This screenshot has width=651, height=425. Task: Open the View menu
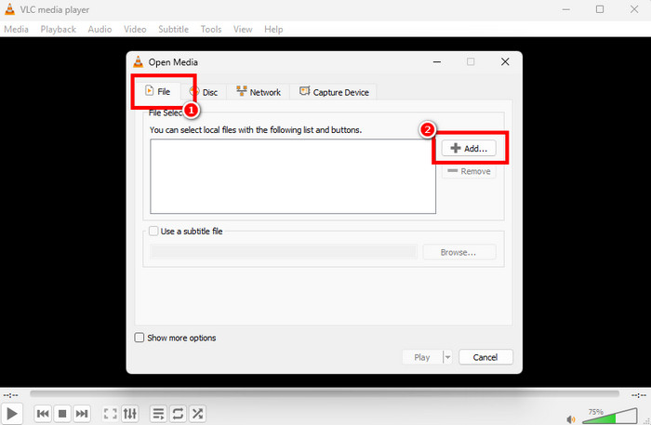(x=243, y=29)
